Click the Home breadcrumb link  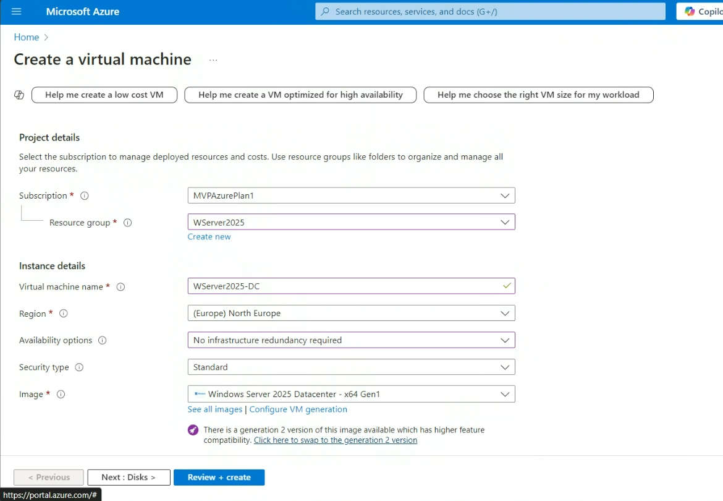pyautogui.click(x=27, y=37)
